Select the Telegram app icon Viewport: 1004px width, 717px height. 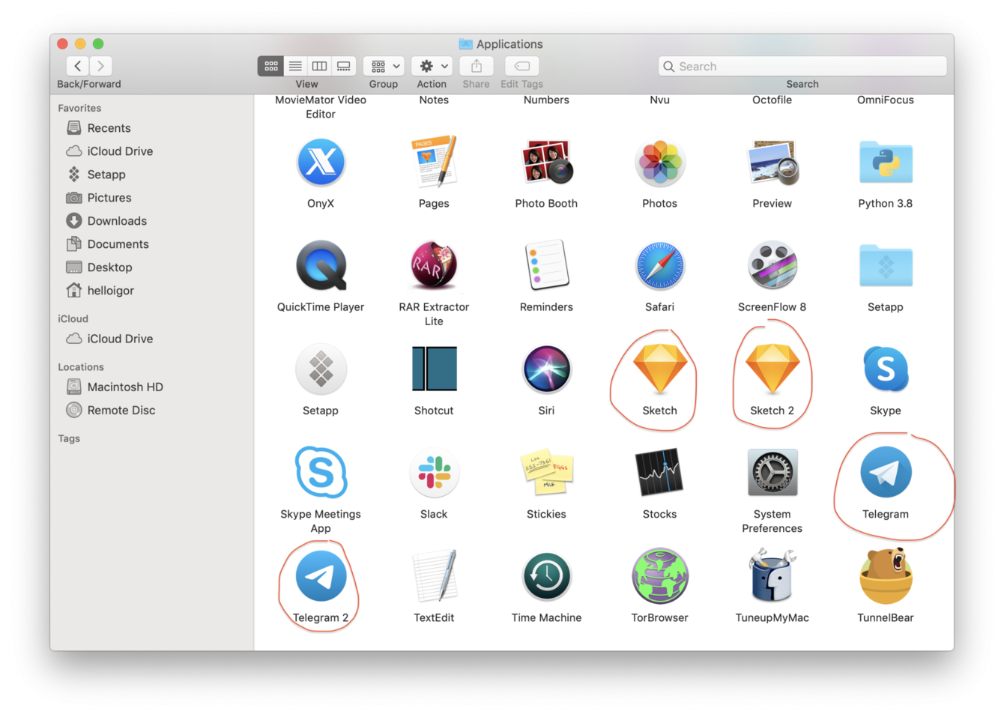click(x=886, y=472)
